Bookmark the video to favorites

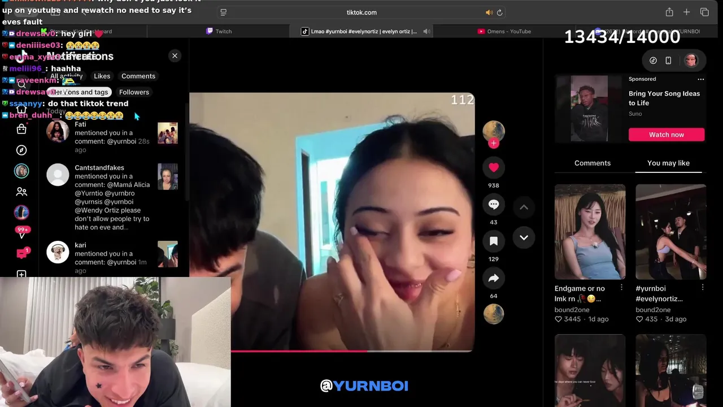(494, 241)
